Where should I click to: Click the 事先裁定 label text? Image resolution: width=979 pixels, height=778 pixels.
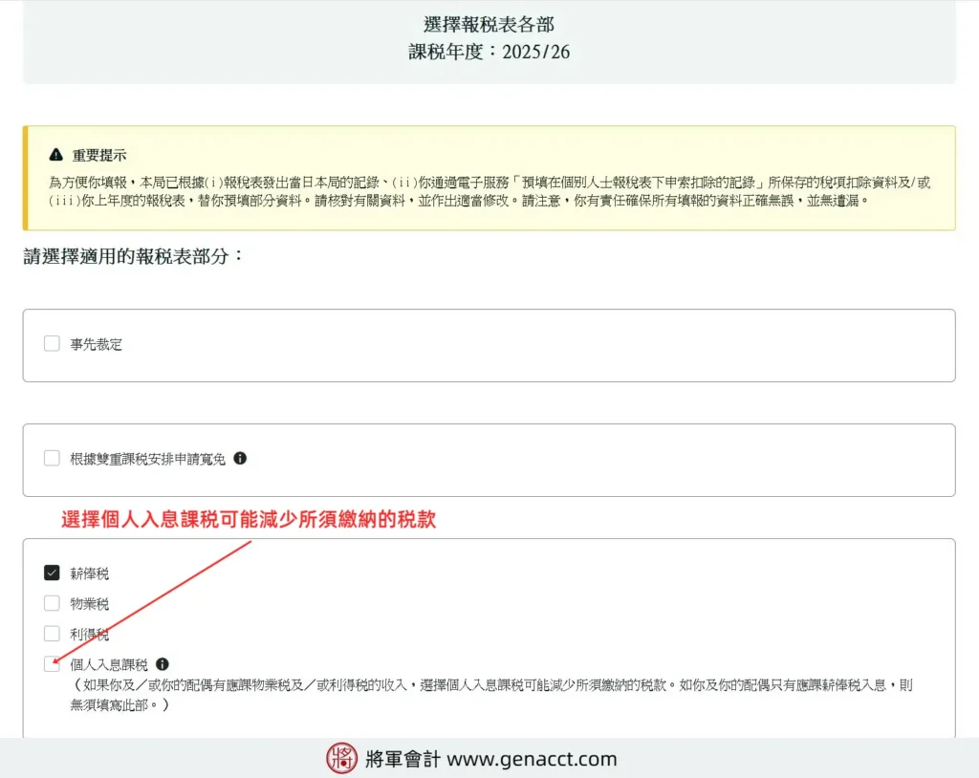97,344
